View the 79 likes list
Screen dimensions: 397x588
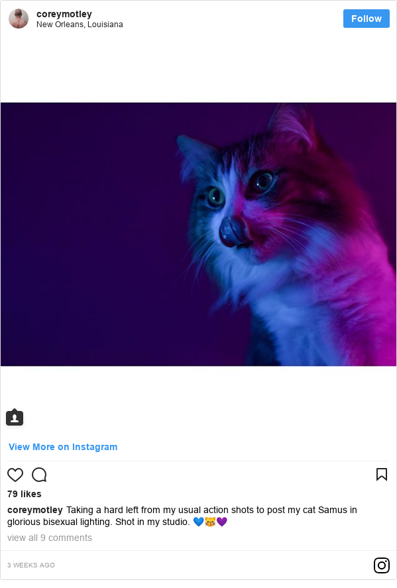pyautogui.click(x=25, y=494)
